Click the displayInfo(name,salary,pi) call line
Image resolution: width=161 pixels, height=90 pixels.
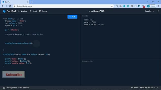[19, 43]
